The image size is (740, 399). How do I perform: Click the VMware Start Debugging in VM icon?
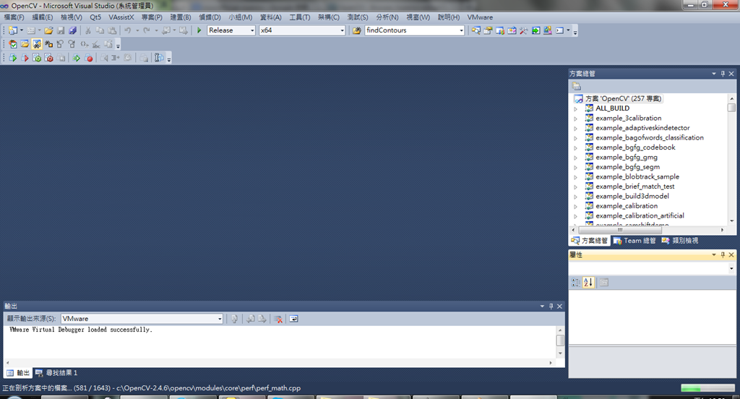pos(13,58)
